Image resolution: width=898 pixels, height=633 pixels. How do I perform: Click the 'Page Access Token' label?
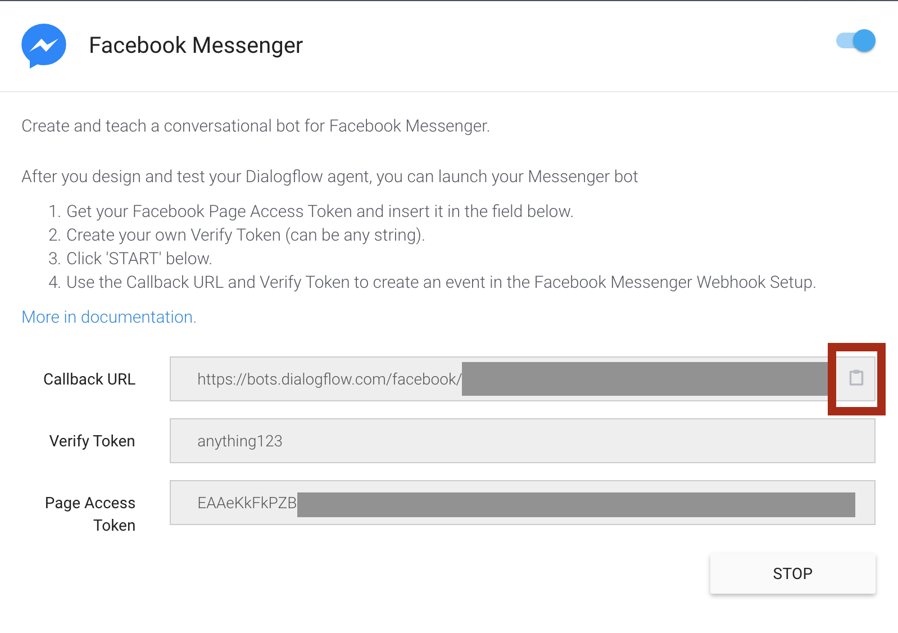tap(90, 513)
